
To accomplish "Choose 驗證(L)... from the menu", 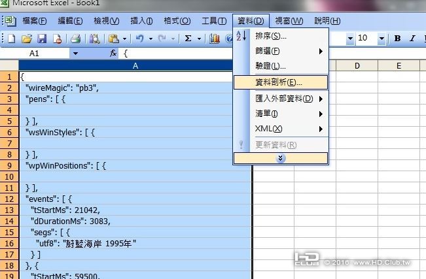I will click(x=281, y=66).
